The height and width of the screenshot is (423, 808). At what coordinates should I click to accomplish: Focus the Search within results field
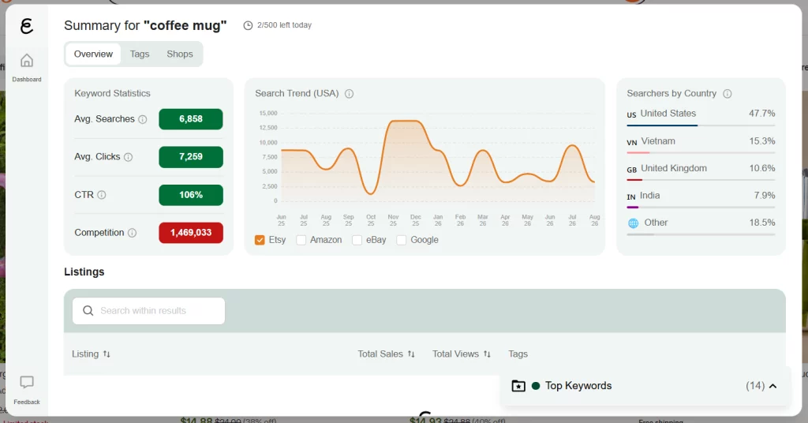pyautogui.click(x=148, y=311)
